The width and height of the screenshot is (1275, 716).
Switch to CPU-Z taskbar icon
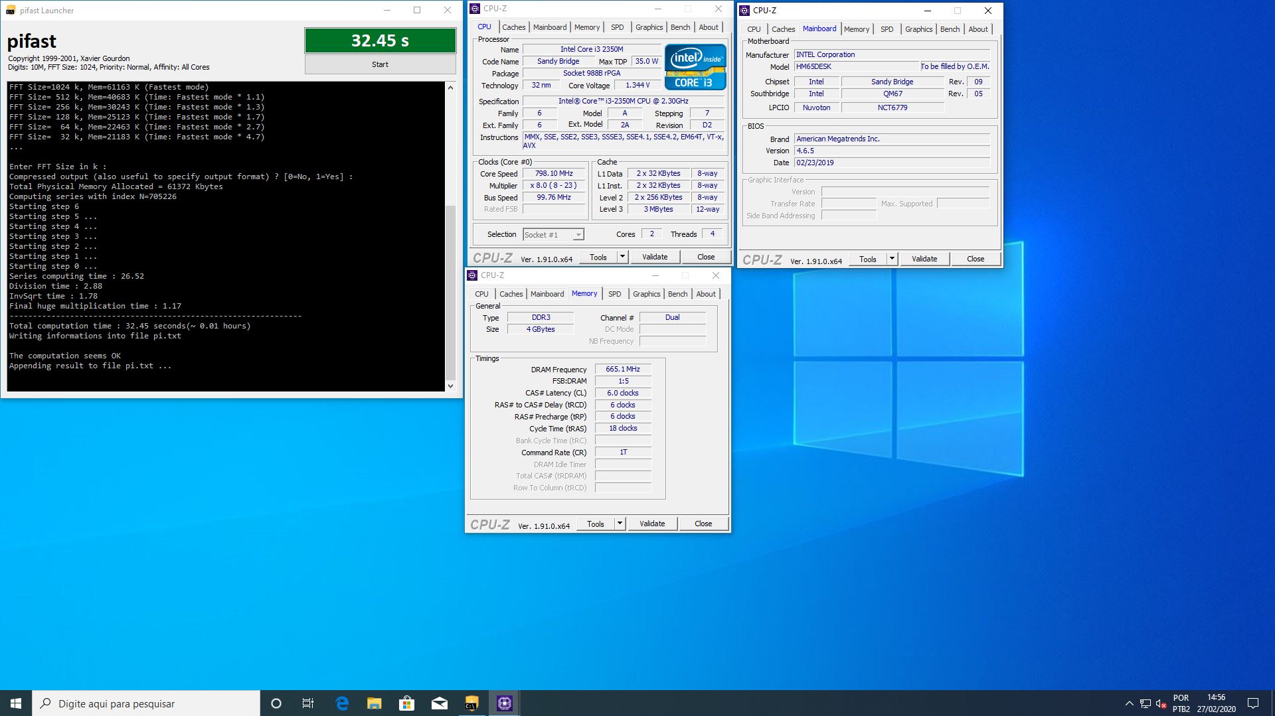[504, 703]
